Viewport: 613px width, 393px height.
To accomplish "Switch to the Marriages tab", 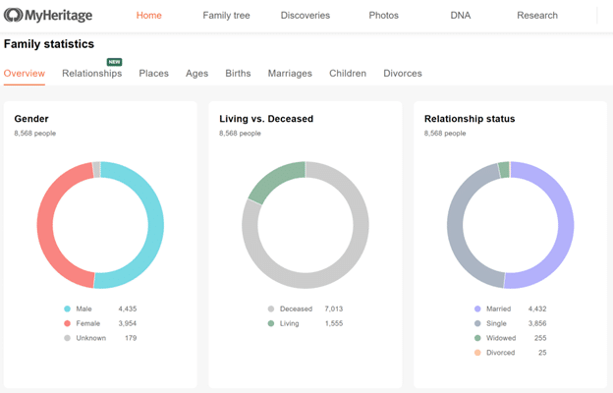I will tap(290, 73).
